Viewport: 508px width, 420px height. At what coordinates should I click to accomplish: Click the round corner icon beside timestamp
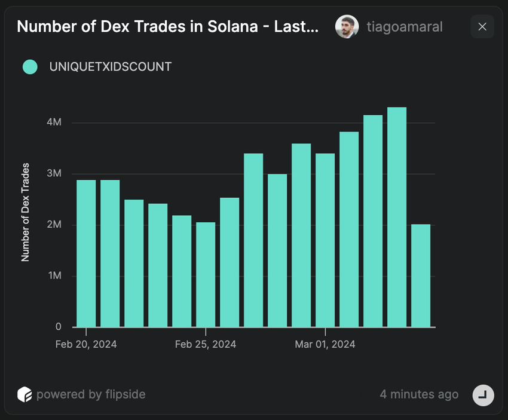tap(483, 395)
